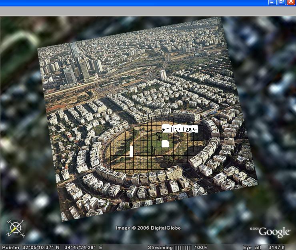Restore down the window using the title bar button

coord(282,2)
